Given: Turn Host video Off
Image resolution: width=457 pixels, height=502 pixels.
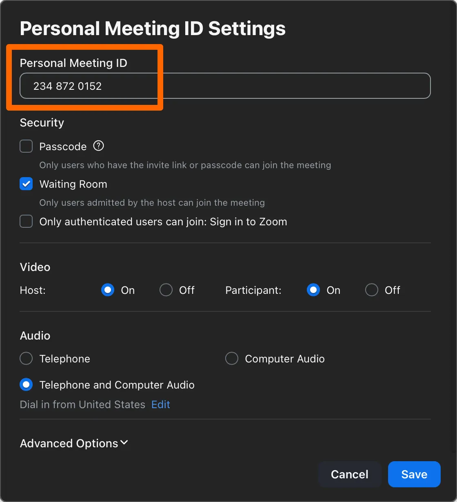Looking at the screenshot, I should point(166,290).
